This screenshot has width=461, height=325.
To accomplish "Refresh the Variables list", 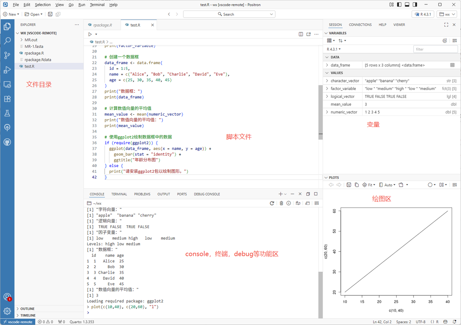I will [x=444, y=41].
